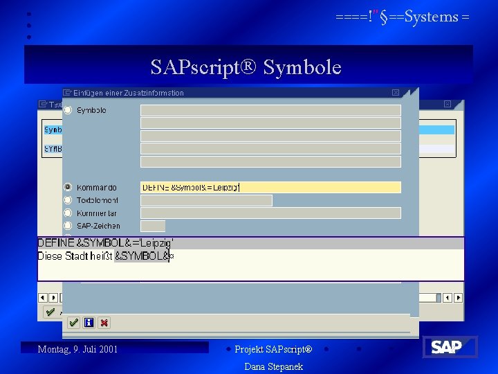Close the Einfügen einer Zusatzinformation dialog
This screenshot has height=374, width=498.
[x=396, y=93]
